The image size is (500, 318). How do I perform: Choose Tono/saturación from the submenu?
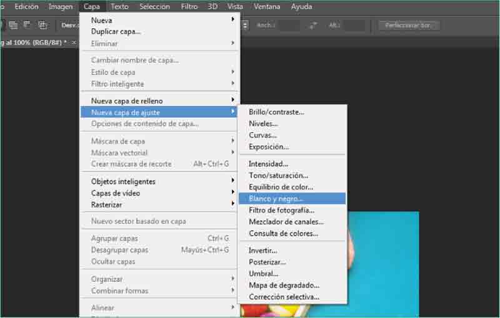278,176
